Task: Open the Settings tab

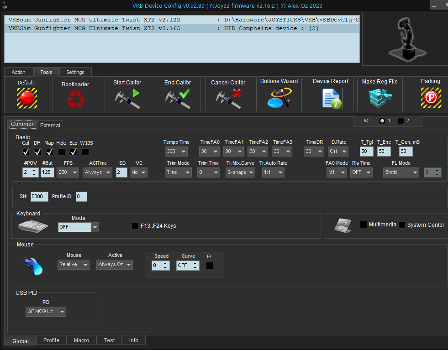Action: pos(75,72)
